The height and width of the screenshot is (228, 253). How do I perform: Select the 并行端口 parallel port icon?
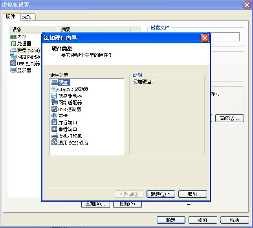pos(54,122)
